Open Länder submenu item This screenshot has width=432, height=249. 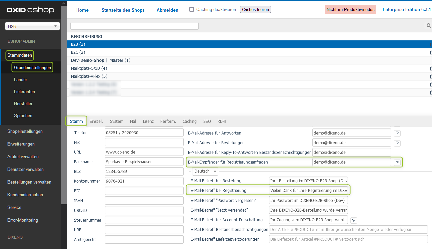pyautogui.click(x=21, y=79)
